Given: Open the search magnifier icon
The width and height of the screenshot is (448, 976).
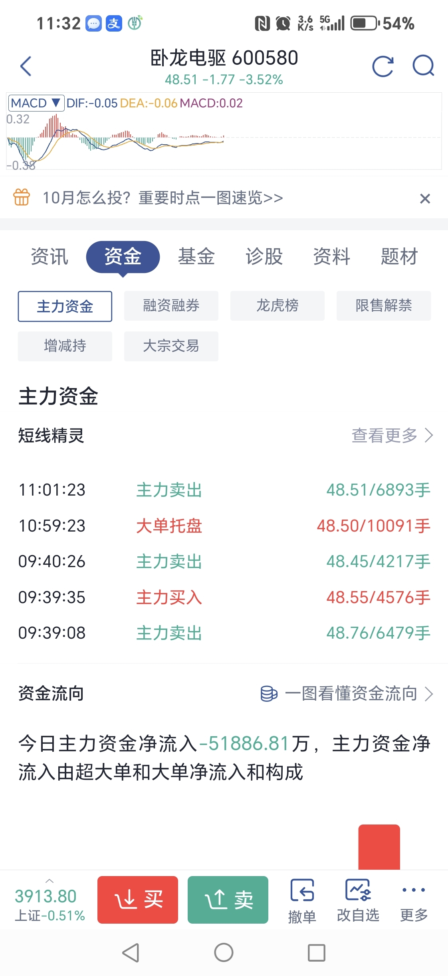Looking at the screenshot, I should tap(423, 66).
